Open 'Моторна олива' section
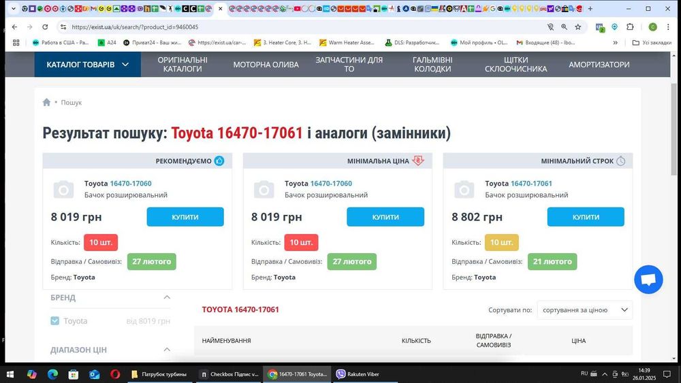The width and height of the screenshot is (681, 383). point(266,64)
